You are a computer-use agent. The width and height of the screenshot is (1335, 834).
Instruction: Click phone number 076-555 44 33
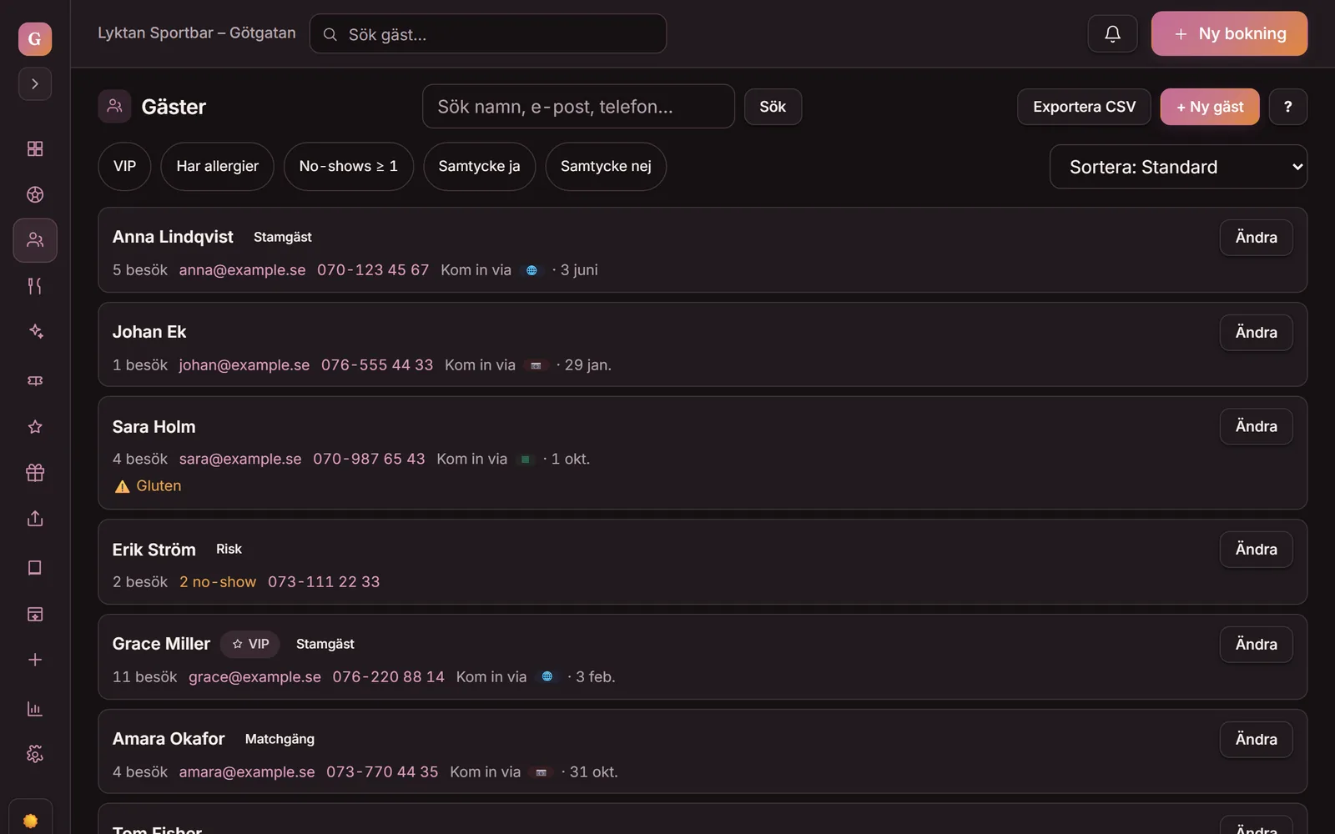pos(377,365)
